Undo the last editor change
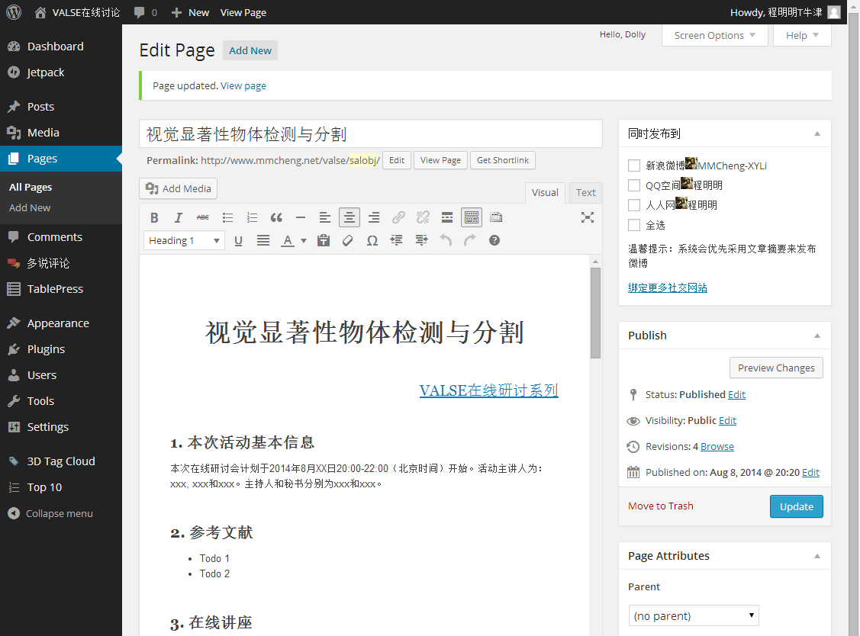The image size is (860, 636). click(446, 240)
